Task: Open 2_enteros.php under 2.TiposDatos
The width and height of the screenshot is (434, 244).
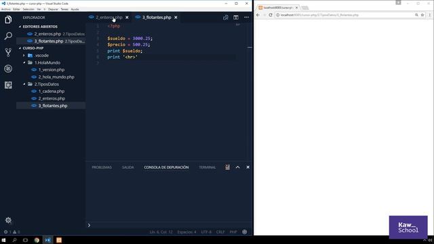Action: click(52, 98)
